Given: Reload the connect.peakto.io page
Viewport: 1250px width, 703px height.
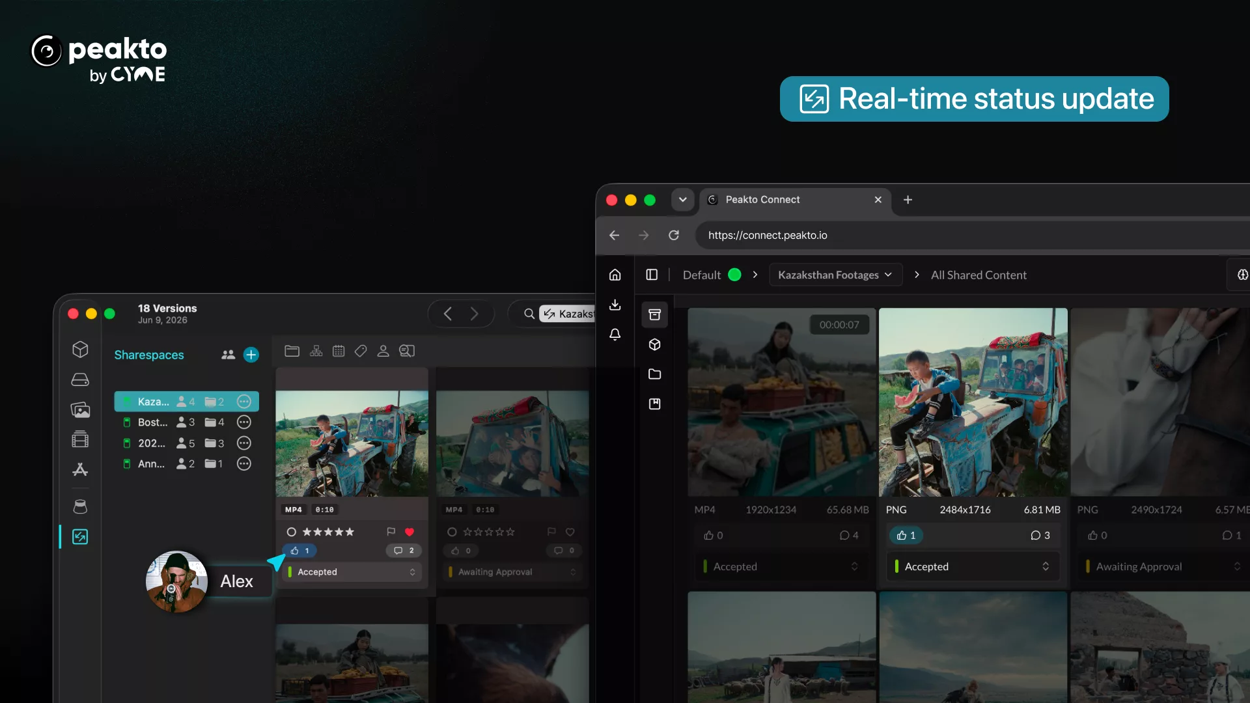Looking at the screenshot, I should 674,235.
